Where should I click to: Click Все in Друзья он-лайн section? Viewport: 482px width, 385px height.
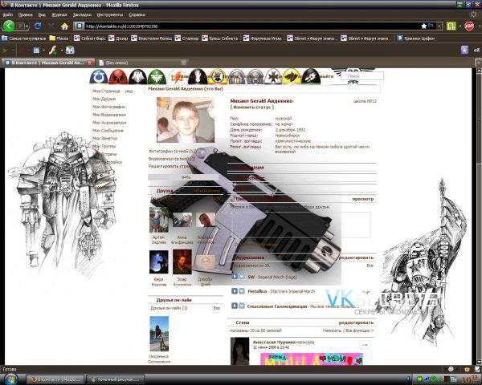tap(217, 308)
